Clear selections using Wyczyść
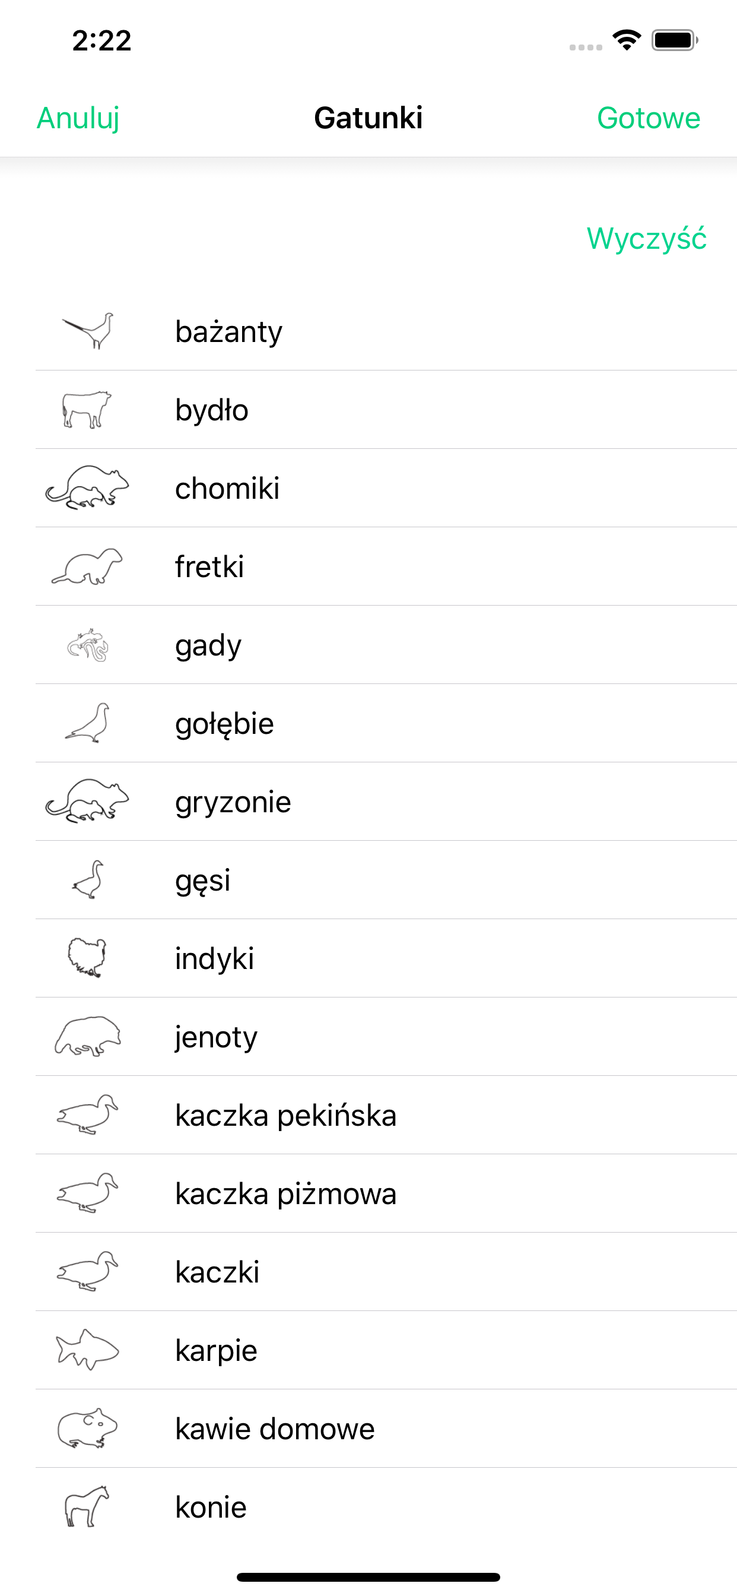Screen dimensions: 737x1596 point(647,239)
